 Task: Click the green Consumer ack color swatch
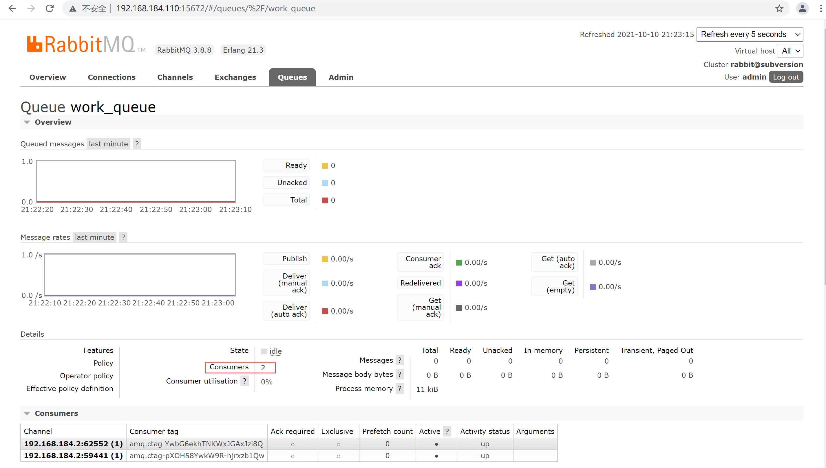(x=459, y=263)
